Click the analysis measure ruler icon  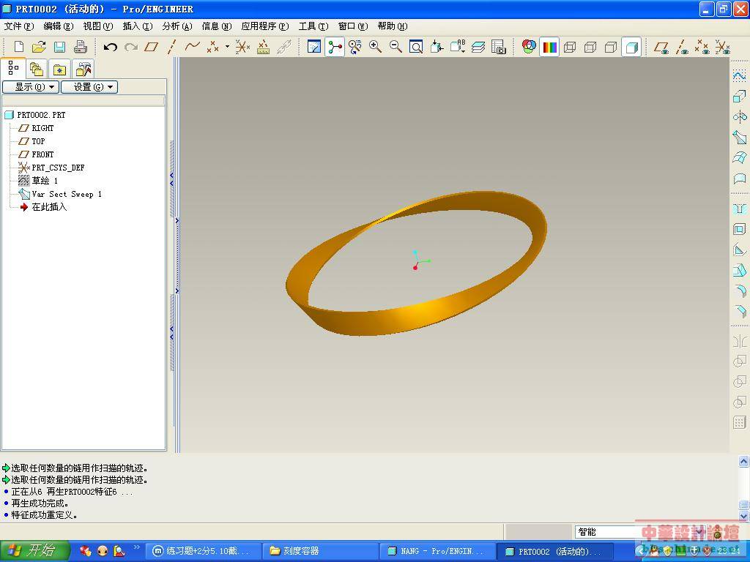click(x=264, y=47)
